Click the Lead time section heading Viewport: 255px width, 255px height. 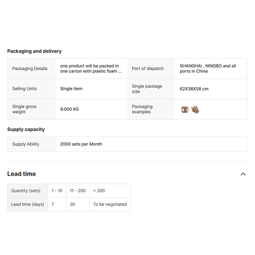pos(22,174)
